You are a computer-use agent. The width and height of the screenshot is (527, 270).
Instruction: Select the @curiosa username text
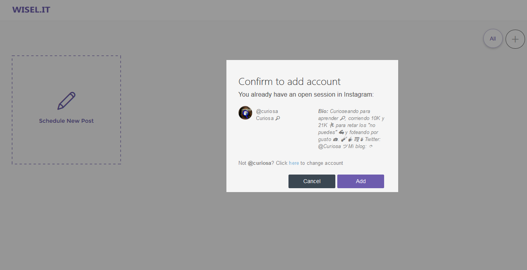[x=267, y=111]
